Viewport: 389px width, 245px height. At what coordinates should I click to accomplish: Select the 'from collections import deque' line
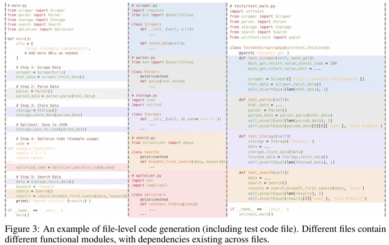(162, 143)
